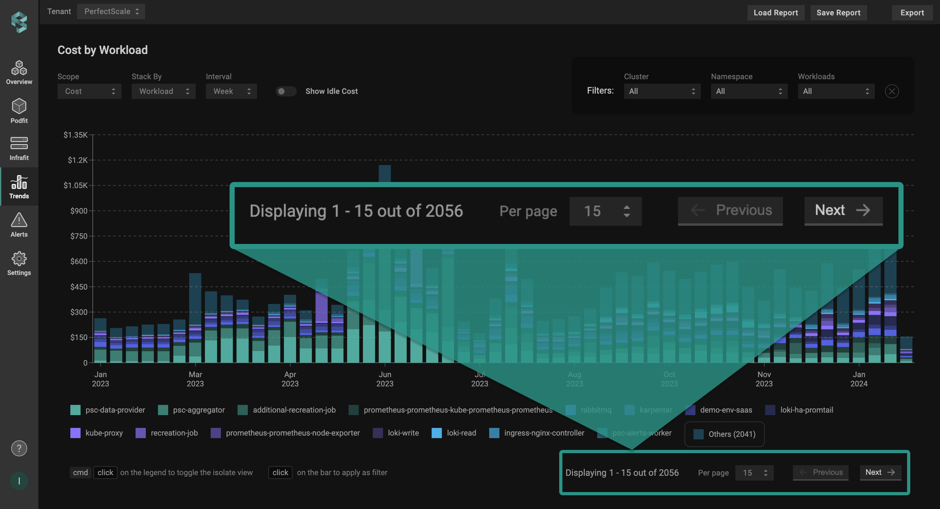Open the Interval Week dropdown
The image size is (940, 509).
point(231,91)
